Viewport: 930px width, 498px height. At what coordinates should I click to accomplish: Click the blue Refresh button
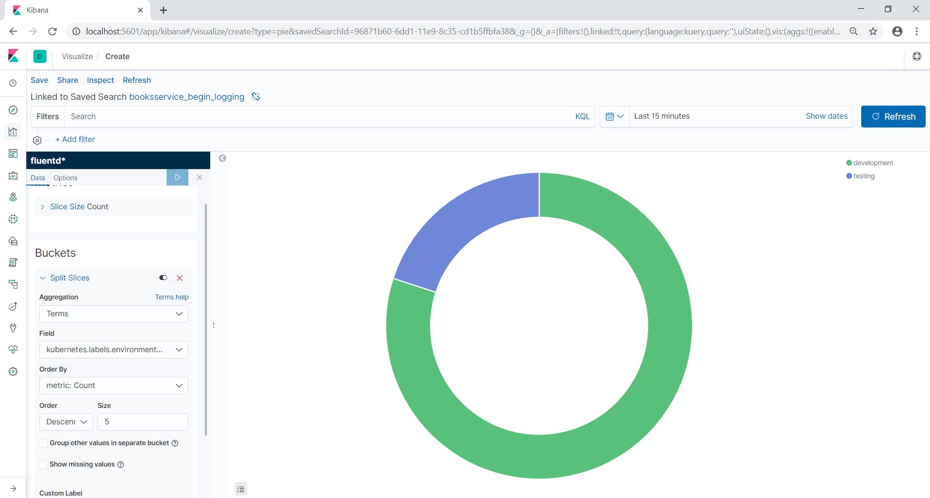tap(893, 117)
